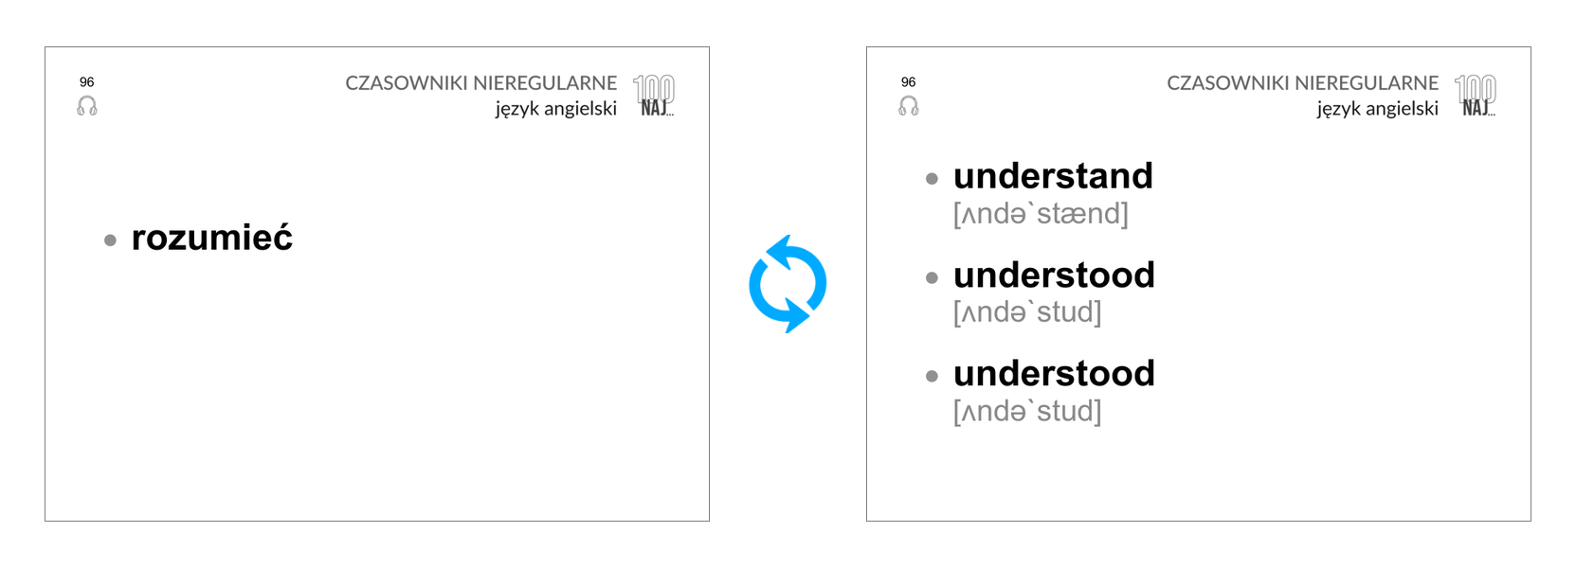This screenshot has width=1576, height=568.
Task: Select the second-form word understood
Action: (x=1054, y=275)
